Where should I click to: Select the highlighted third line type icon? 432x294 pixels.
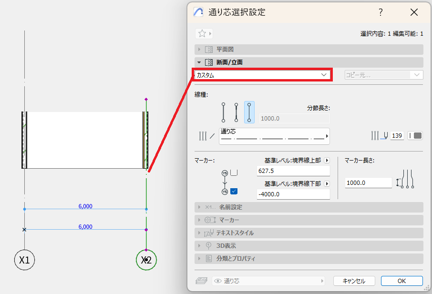pos(249,112)
